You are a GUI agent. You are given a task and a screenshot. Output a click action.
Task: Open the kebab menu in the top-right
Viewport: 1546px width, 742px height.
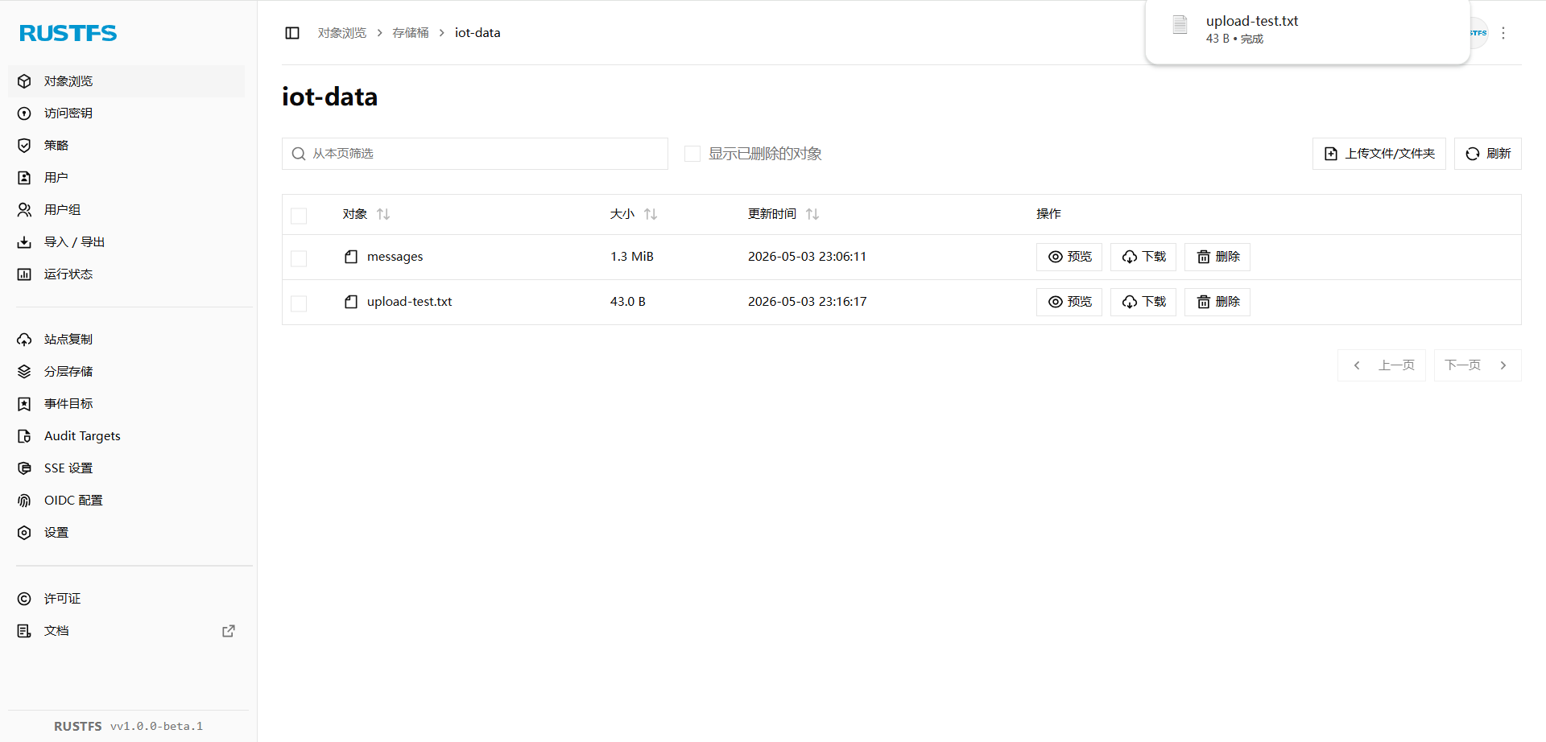pos(1503,33)
